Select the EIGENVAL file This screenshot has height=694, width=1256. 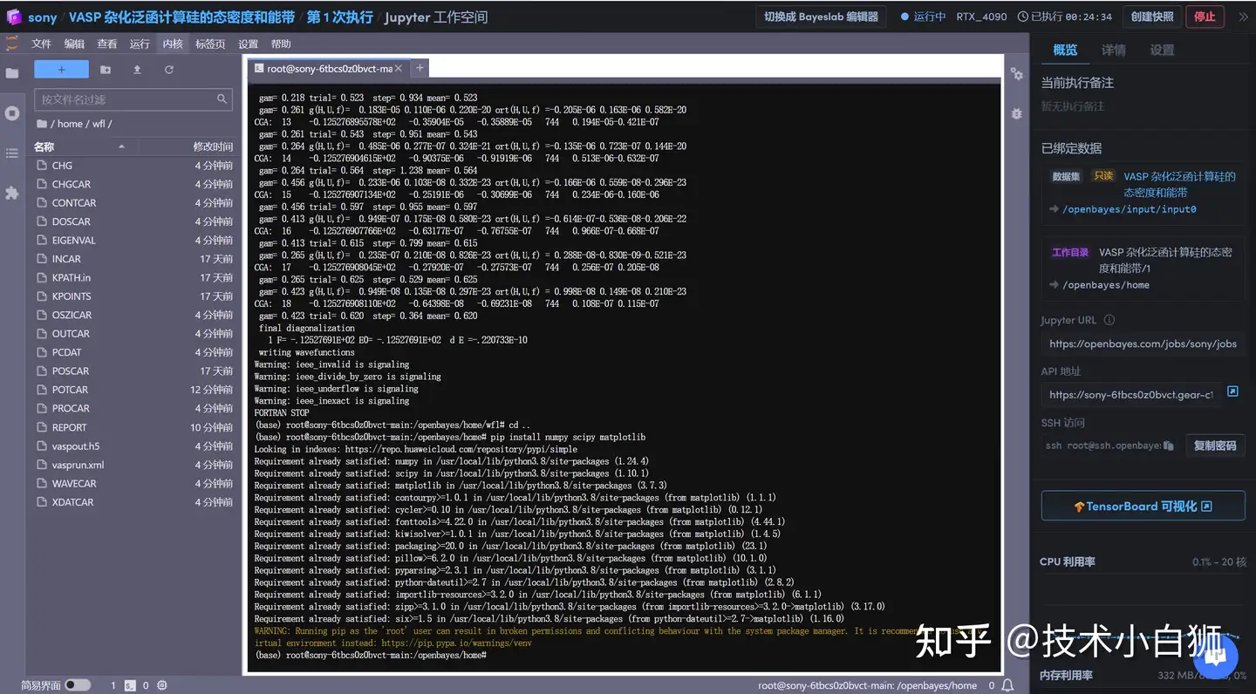coord(135,240)
